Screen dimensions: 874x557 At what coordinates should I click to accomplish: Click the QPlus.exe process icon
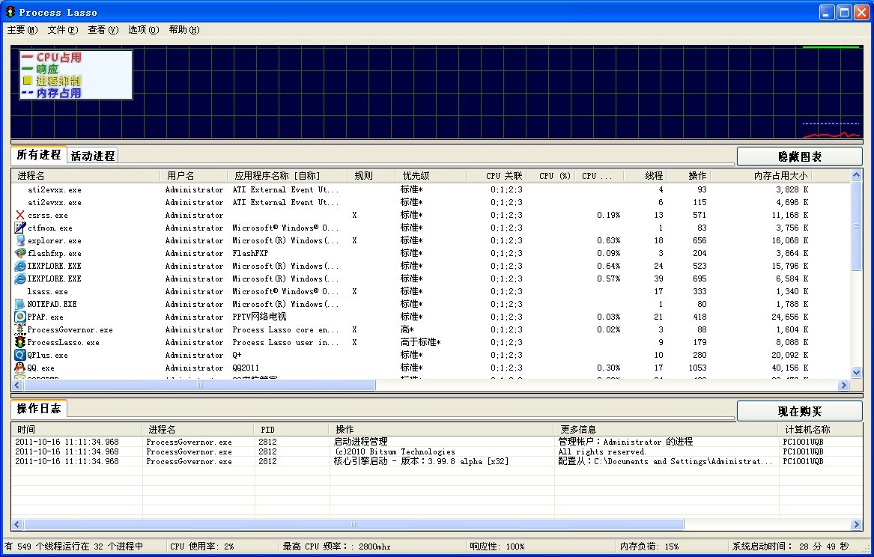[x=20, y=355]
